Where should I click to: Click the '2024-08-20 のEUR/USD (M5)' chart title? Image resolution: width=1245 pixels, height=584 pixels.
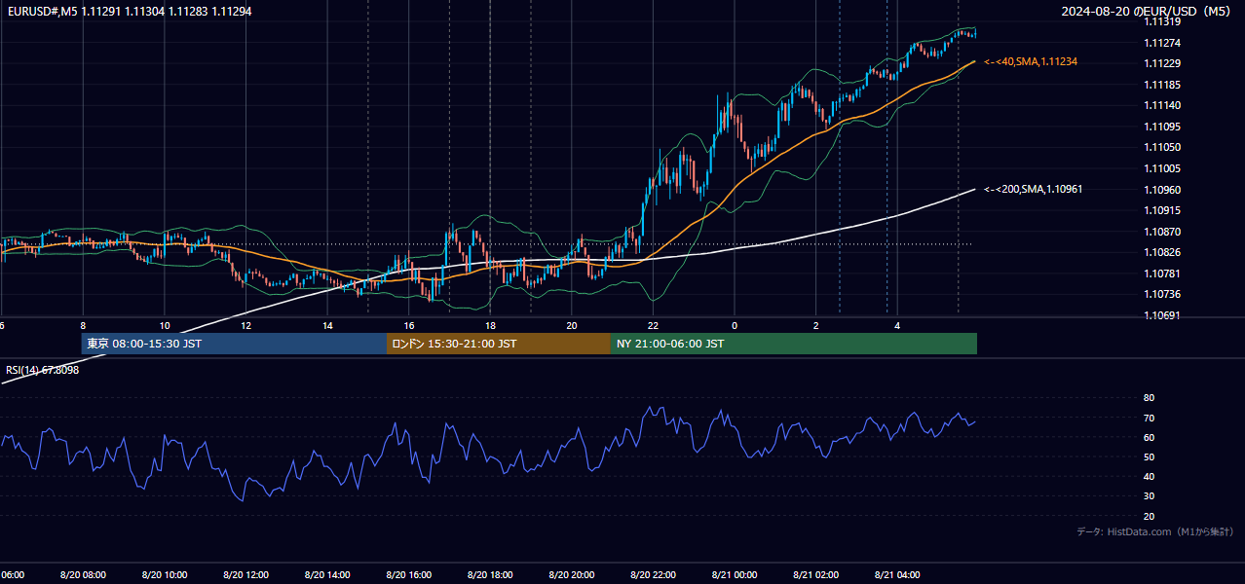click(1147, 12)
